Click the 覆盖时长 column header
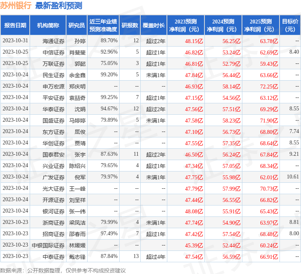 click(x=154, y=25)
